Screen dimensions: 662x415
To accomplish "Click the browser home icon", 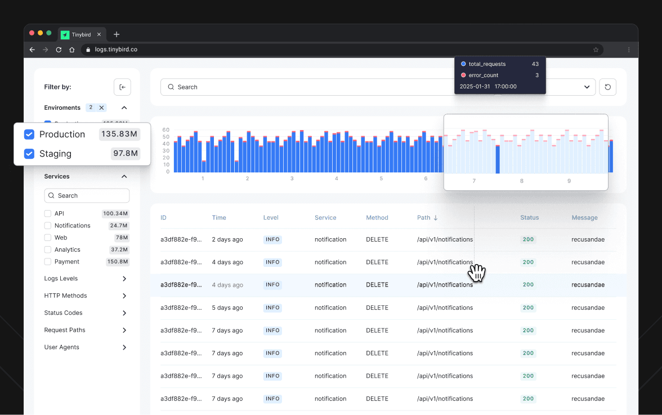I will point(72,50).
